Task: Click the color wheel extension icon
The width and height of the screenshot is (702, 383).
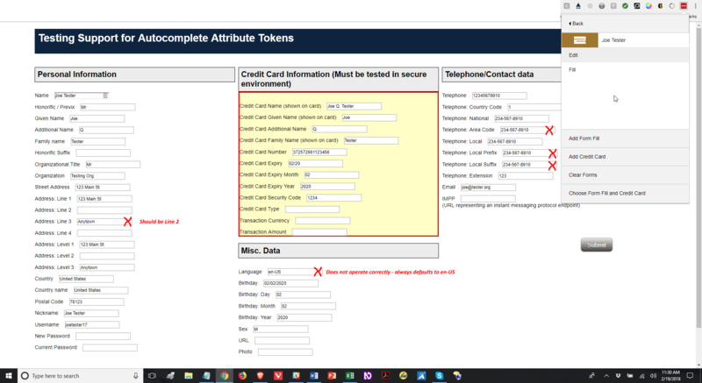Action: point(648,5)
